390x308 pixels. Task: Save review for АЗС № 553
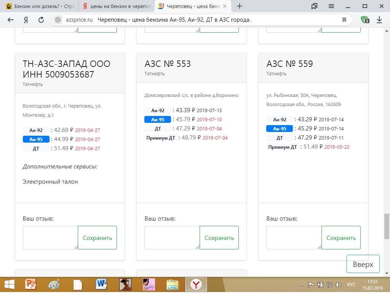pyautogui.click(x=219, y=238)
